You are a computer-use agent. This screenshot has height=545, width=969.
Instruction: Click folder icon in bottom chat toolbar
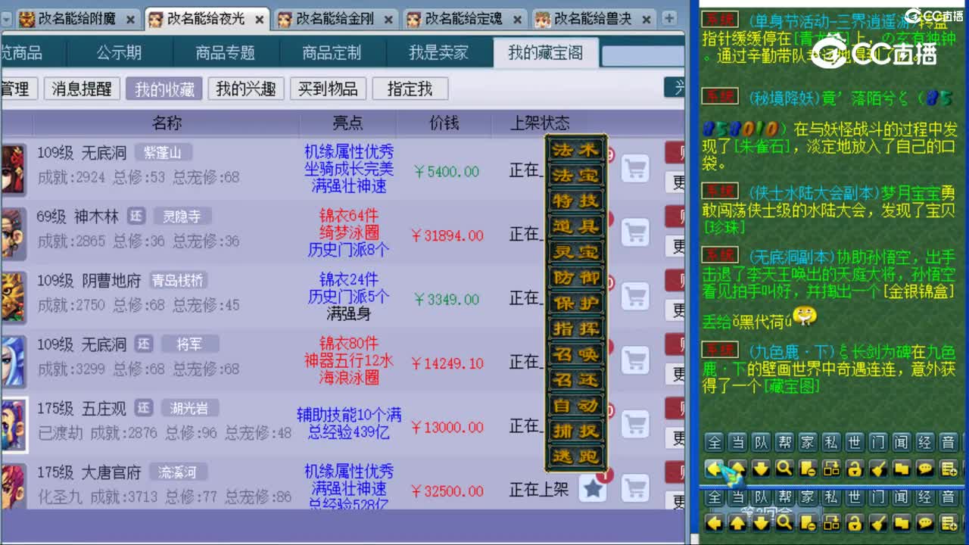[x=902, y=522]
